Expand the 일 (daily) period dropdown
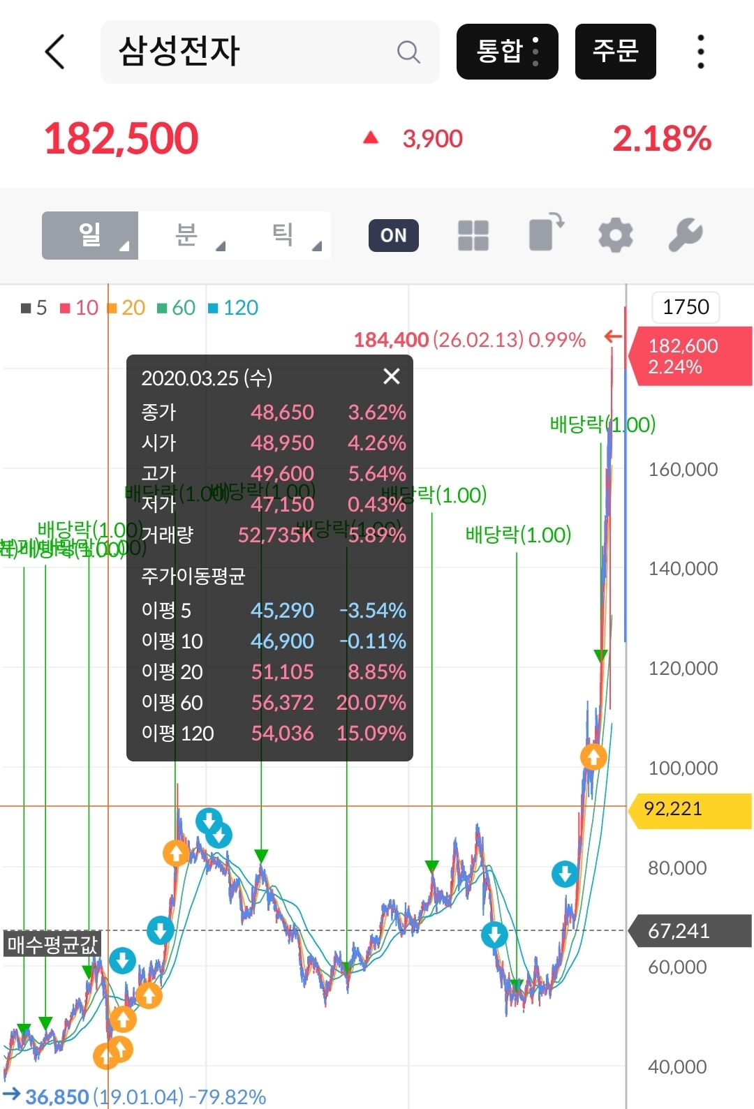Image resolution: width=754 pixels, height=1109 pixels. pyautogui.click(x=90, y=235)
